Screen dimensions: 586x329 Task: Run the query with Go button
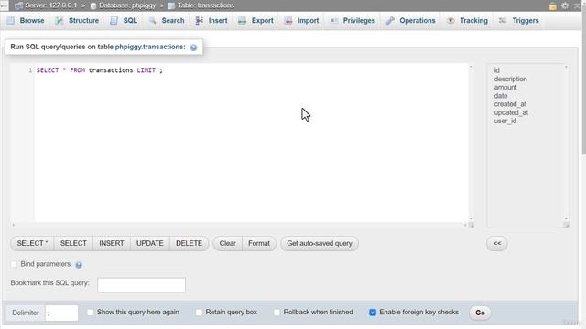pyautogui.click(x=480, y=313)
